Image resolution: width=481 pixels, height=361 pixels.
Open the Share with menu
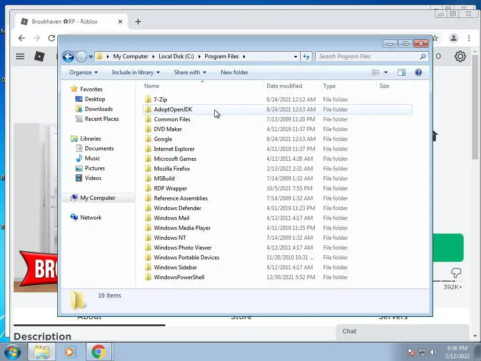[x=190, y=72]
